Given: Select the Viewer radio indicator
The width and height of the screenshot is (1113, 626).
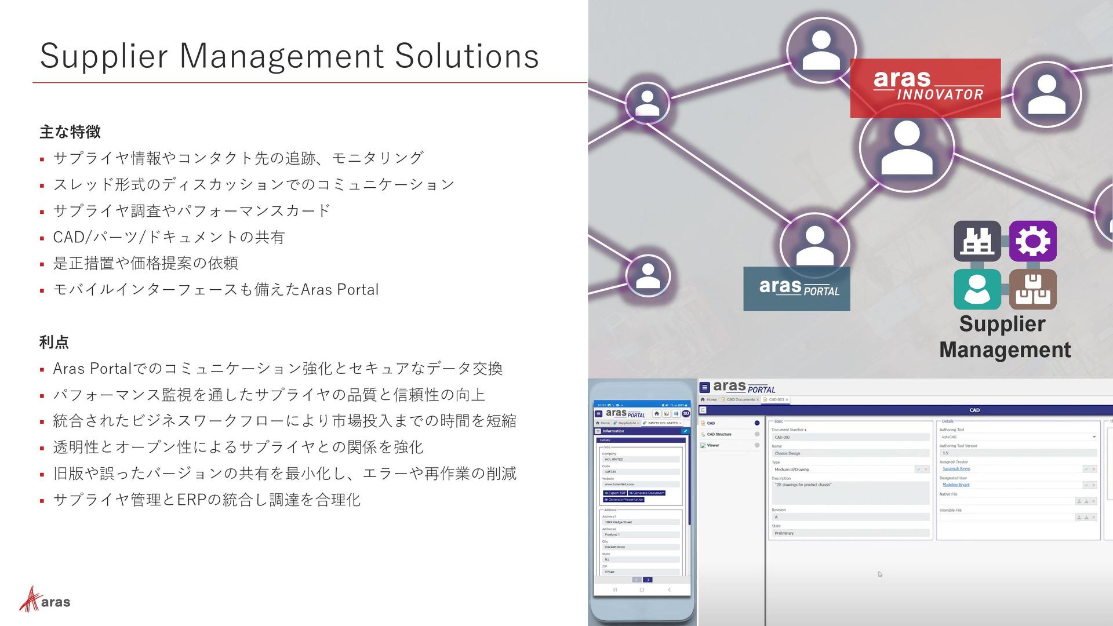Looking at the screenshot, I should tap(757, 445).
